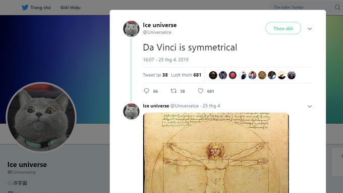Click the Twitter bird logo icon
Viewport: 343px width, 193px height.
pyautogui.click(x=25, y=8)
